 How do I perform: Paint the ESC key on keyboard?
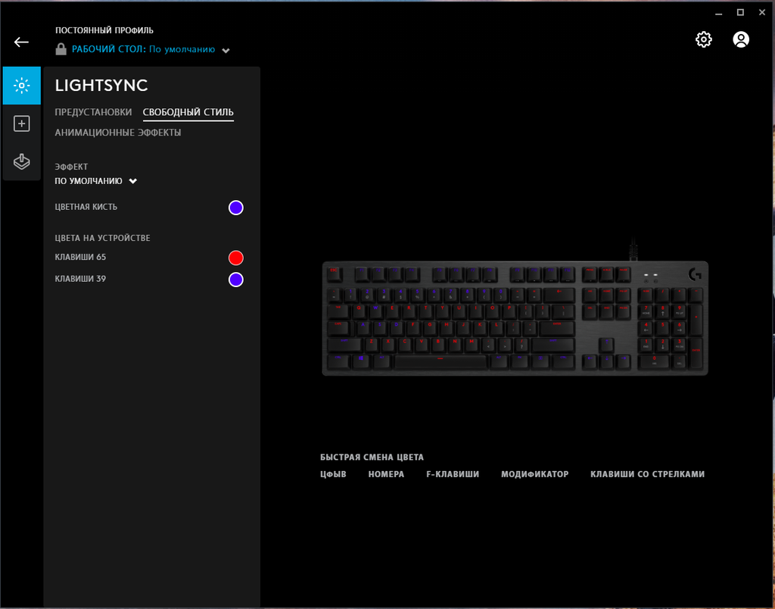click(335, 274)
